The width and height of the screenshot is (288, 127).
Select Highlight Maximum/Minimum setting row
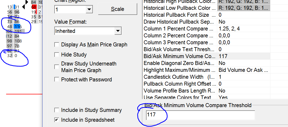(x=180, y=70)
